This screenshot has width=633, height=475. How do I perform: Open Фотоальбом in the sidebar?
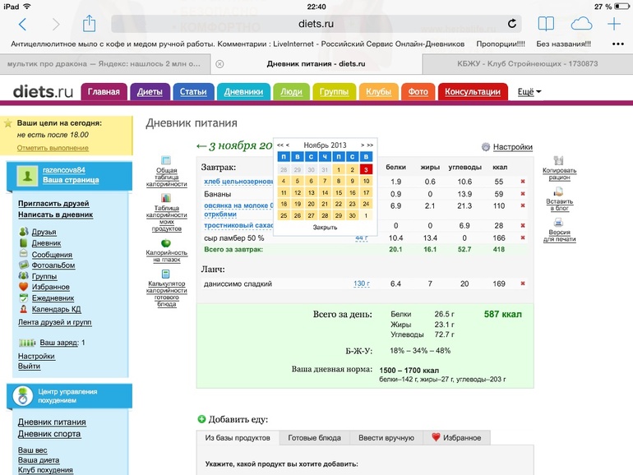53,265
